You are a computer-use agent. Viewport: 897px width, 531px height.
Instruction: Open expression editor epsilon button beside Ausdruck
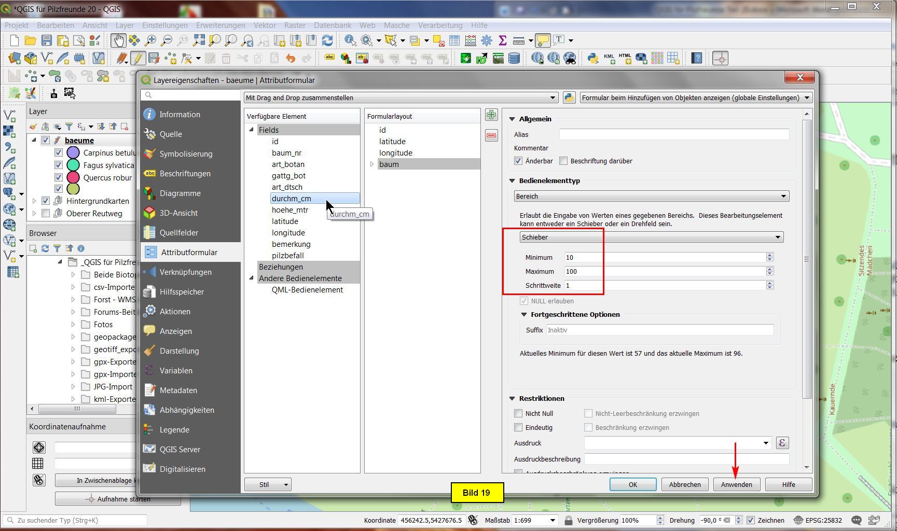pyautogui.click(x=782, y=443)
